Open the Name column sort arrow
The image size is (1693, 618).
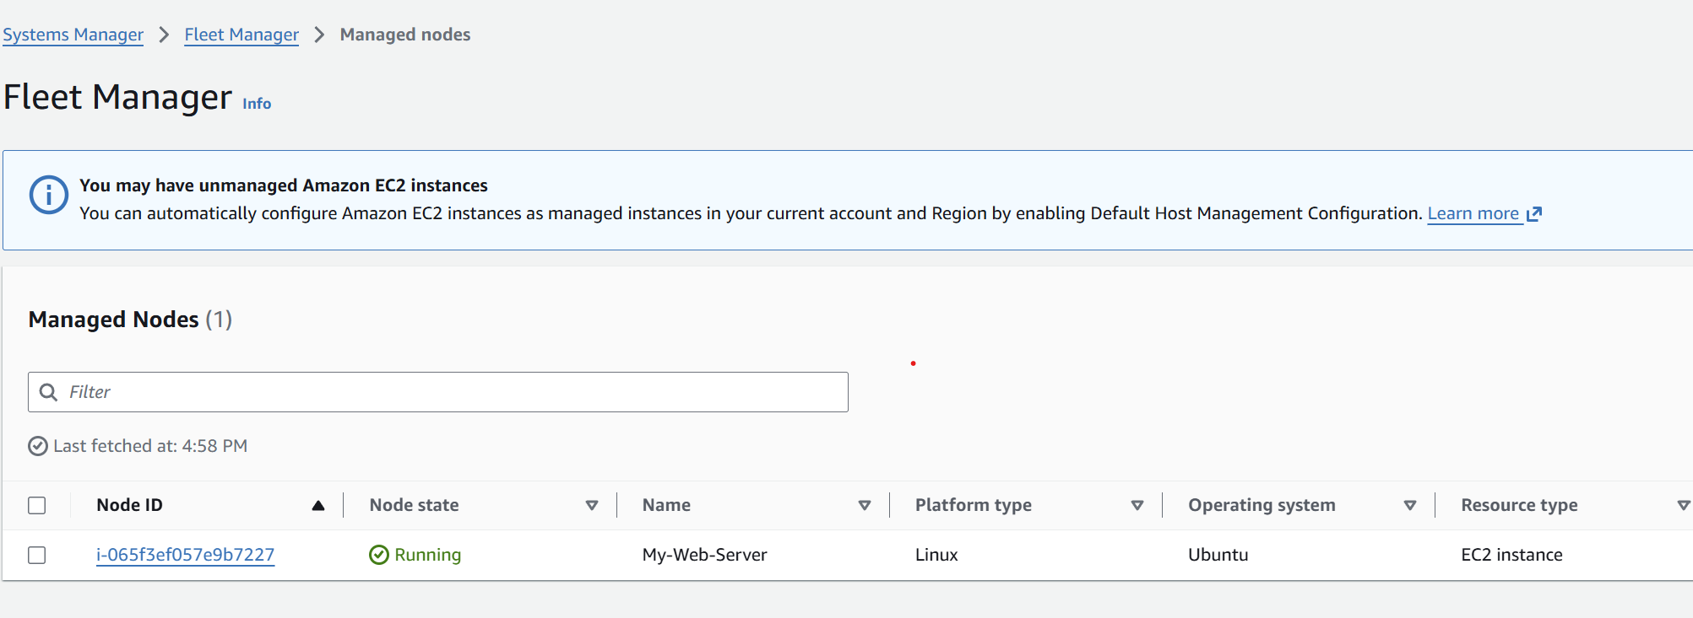point(865,506)
